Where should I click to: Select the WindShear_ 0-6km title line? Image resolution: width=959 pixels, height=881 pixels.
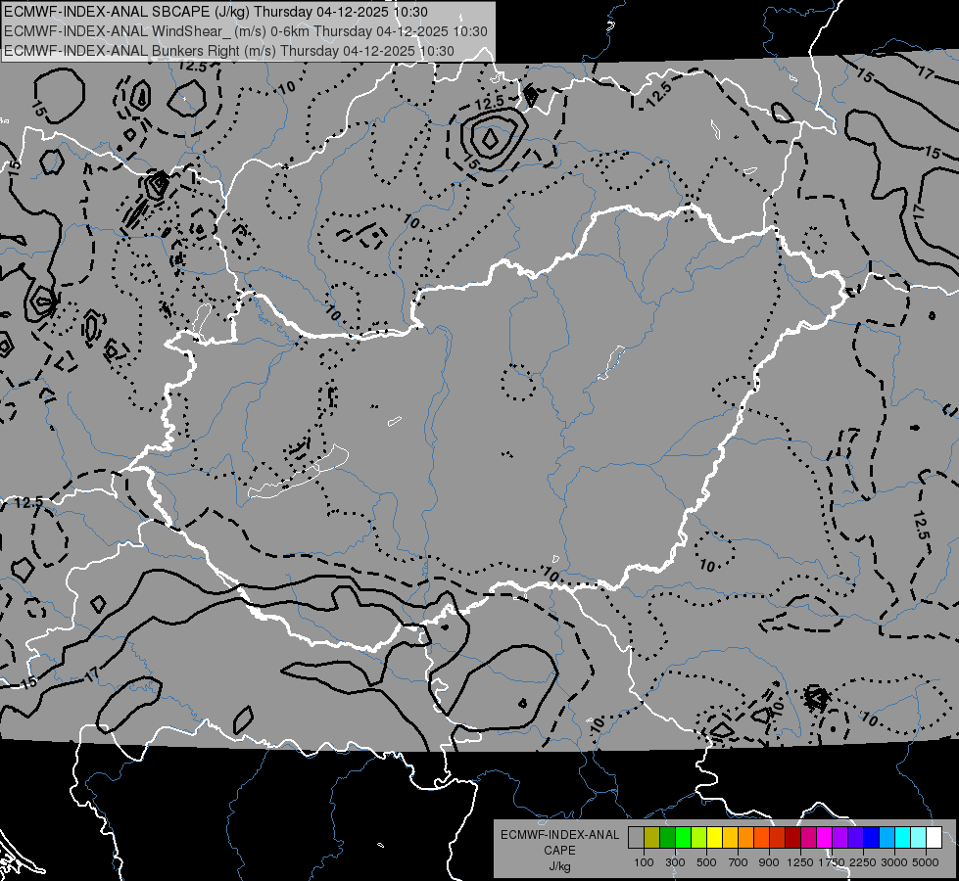pyautogui.click(x=245, y=31)
